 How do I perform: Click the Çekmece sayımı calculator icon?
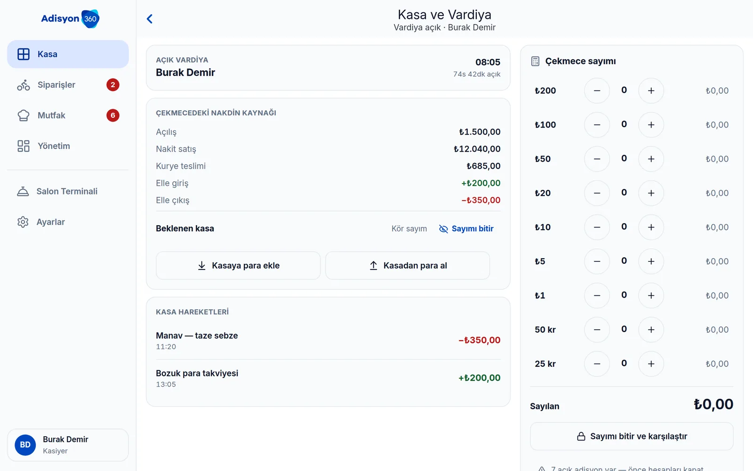(535, 61)
